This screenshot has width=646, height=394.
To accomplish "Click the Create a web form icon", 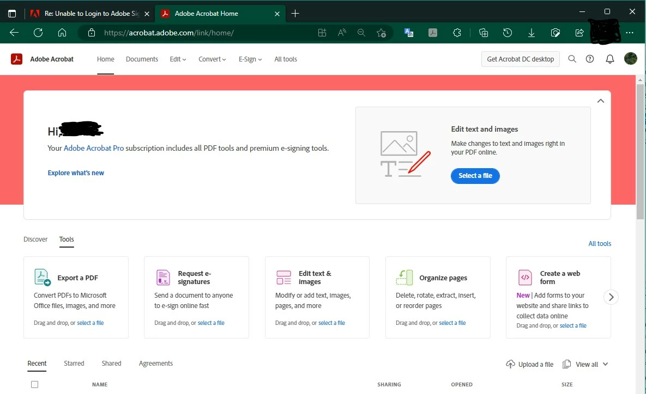I will (525, 277).
